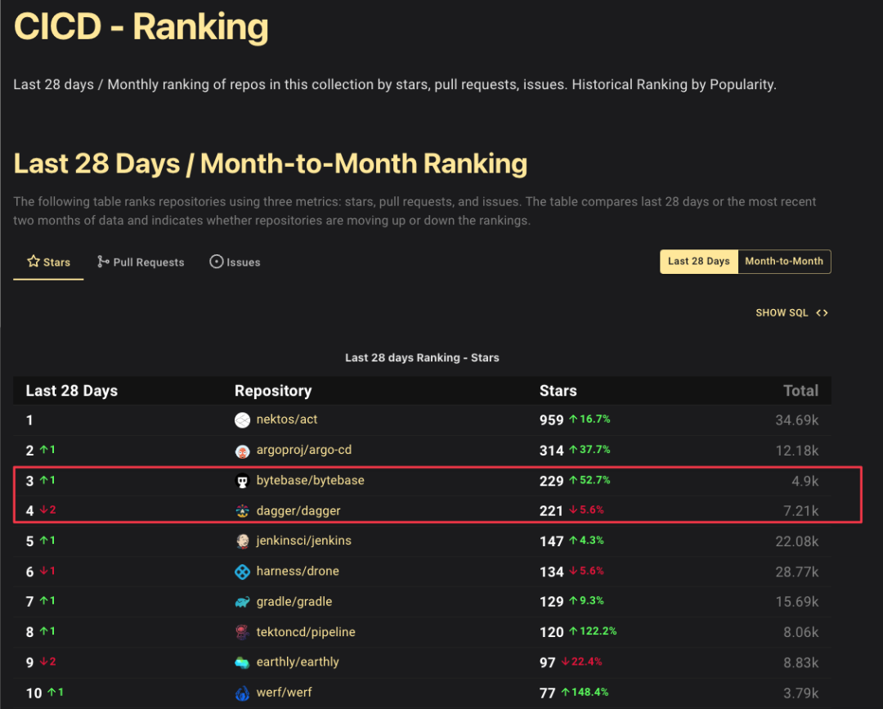
Task: Click the Last 28 days Ranking - Stars caption
Action: pos(422,357)
